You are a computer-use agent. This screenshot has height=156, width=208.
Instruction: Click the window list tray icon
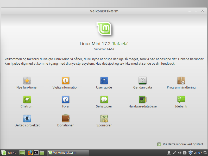coord(205,153)
